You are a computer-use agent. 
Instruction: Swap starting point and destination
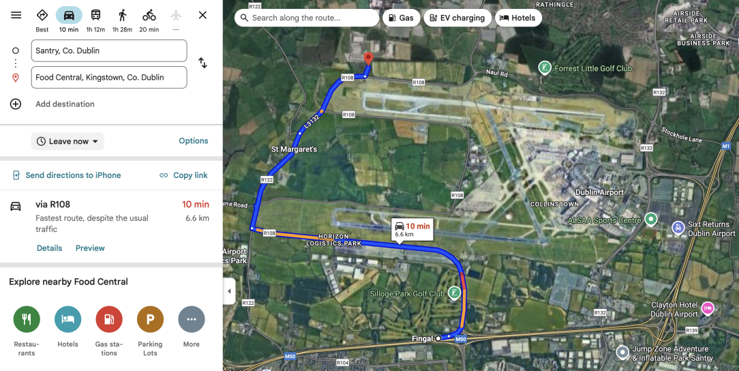pos(202,63)
